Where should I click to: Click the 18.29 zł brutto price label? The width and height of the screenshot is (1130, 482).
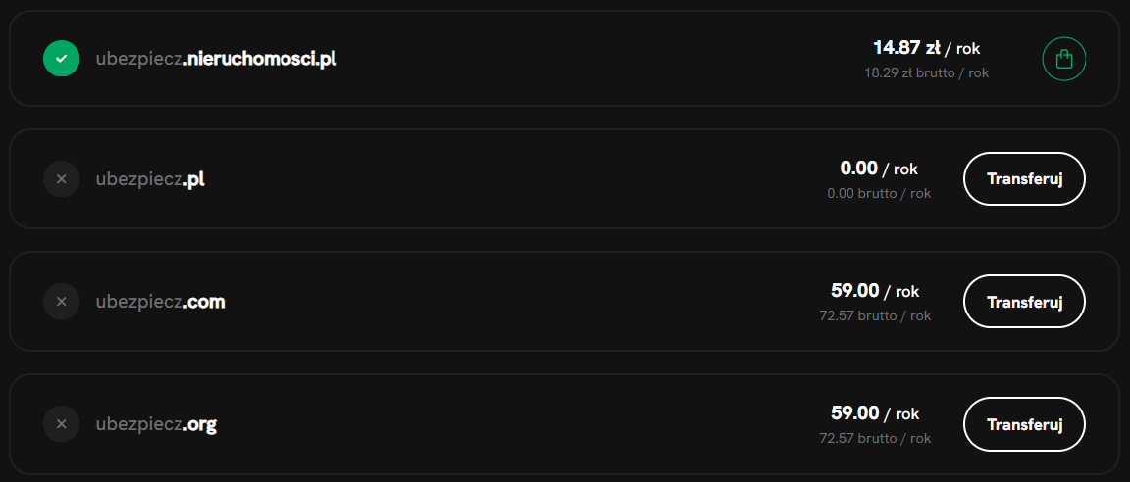click(x=926, y=72)
